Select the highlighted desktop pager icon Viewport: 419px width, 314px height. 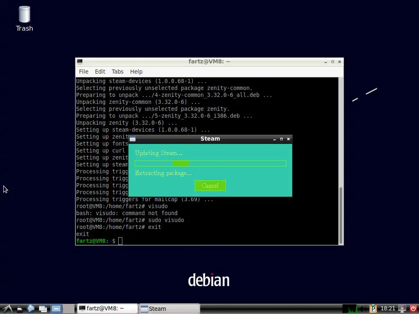pos(56,309)
